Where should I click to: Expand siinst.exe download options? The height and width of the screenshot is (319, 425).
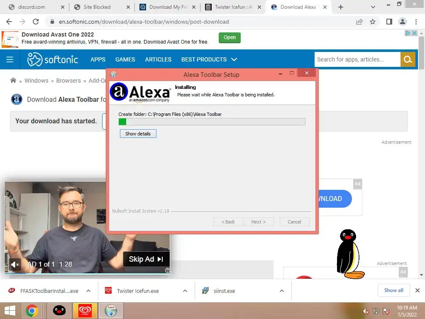point(282,291)
